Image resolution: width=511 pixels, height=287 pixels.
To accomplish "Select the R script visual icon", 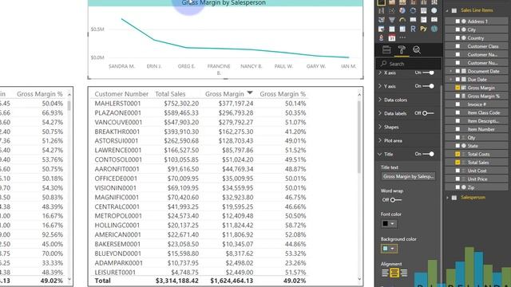I will [413, 29].
